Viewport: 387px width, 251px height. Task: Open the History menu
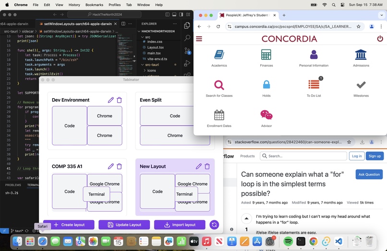click(74, 5)
